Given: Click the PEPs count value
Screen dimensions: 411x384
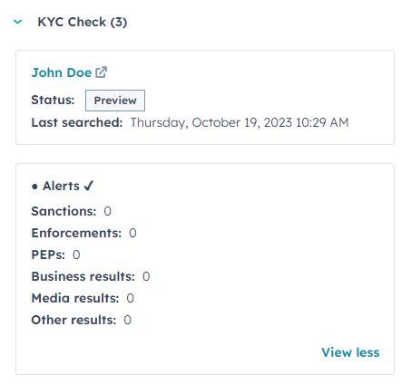Looking at the screenshot, I should point(76,254).
